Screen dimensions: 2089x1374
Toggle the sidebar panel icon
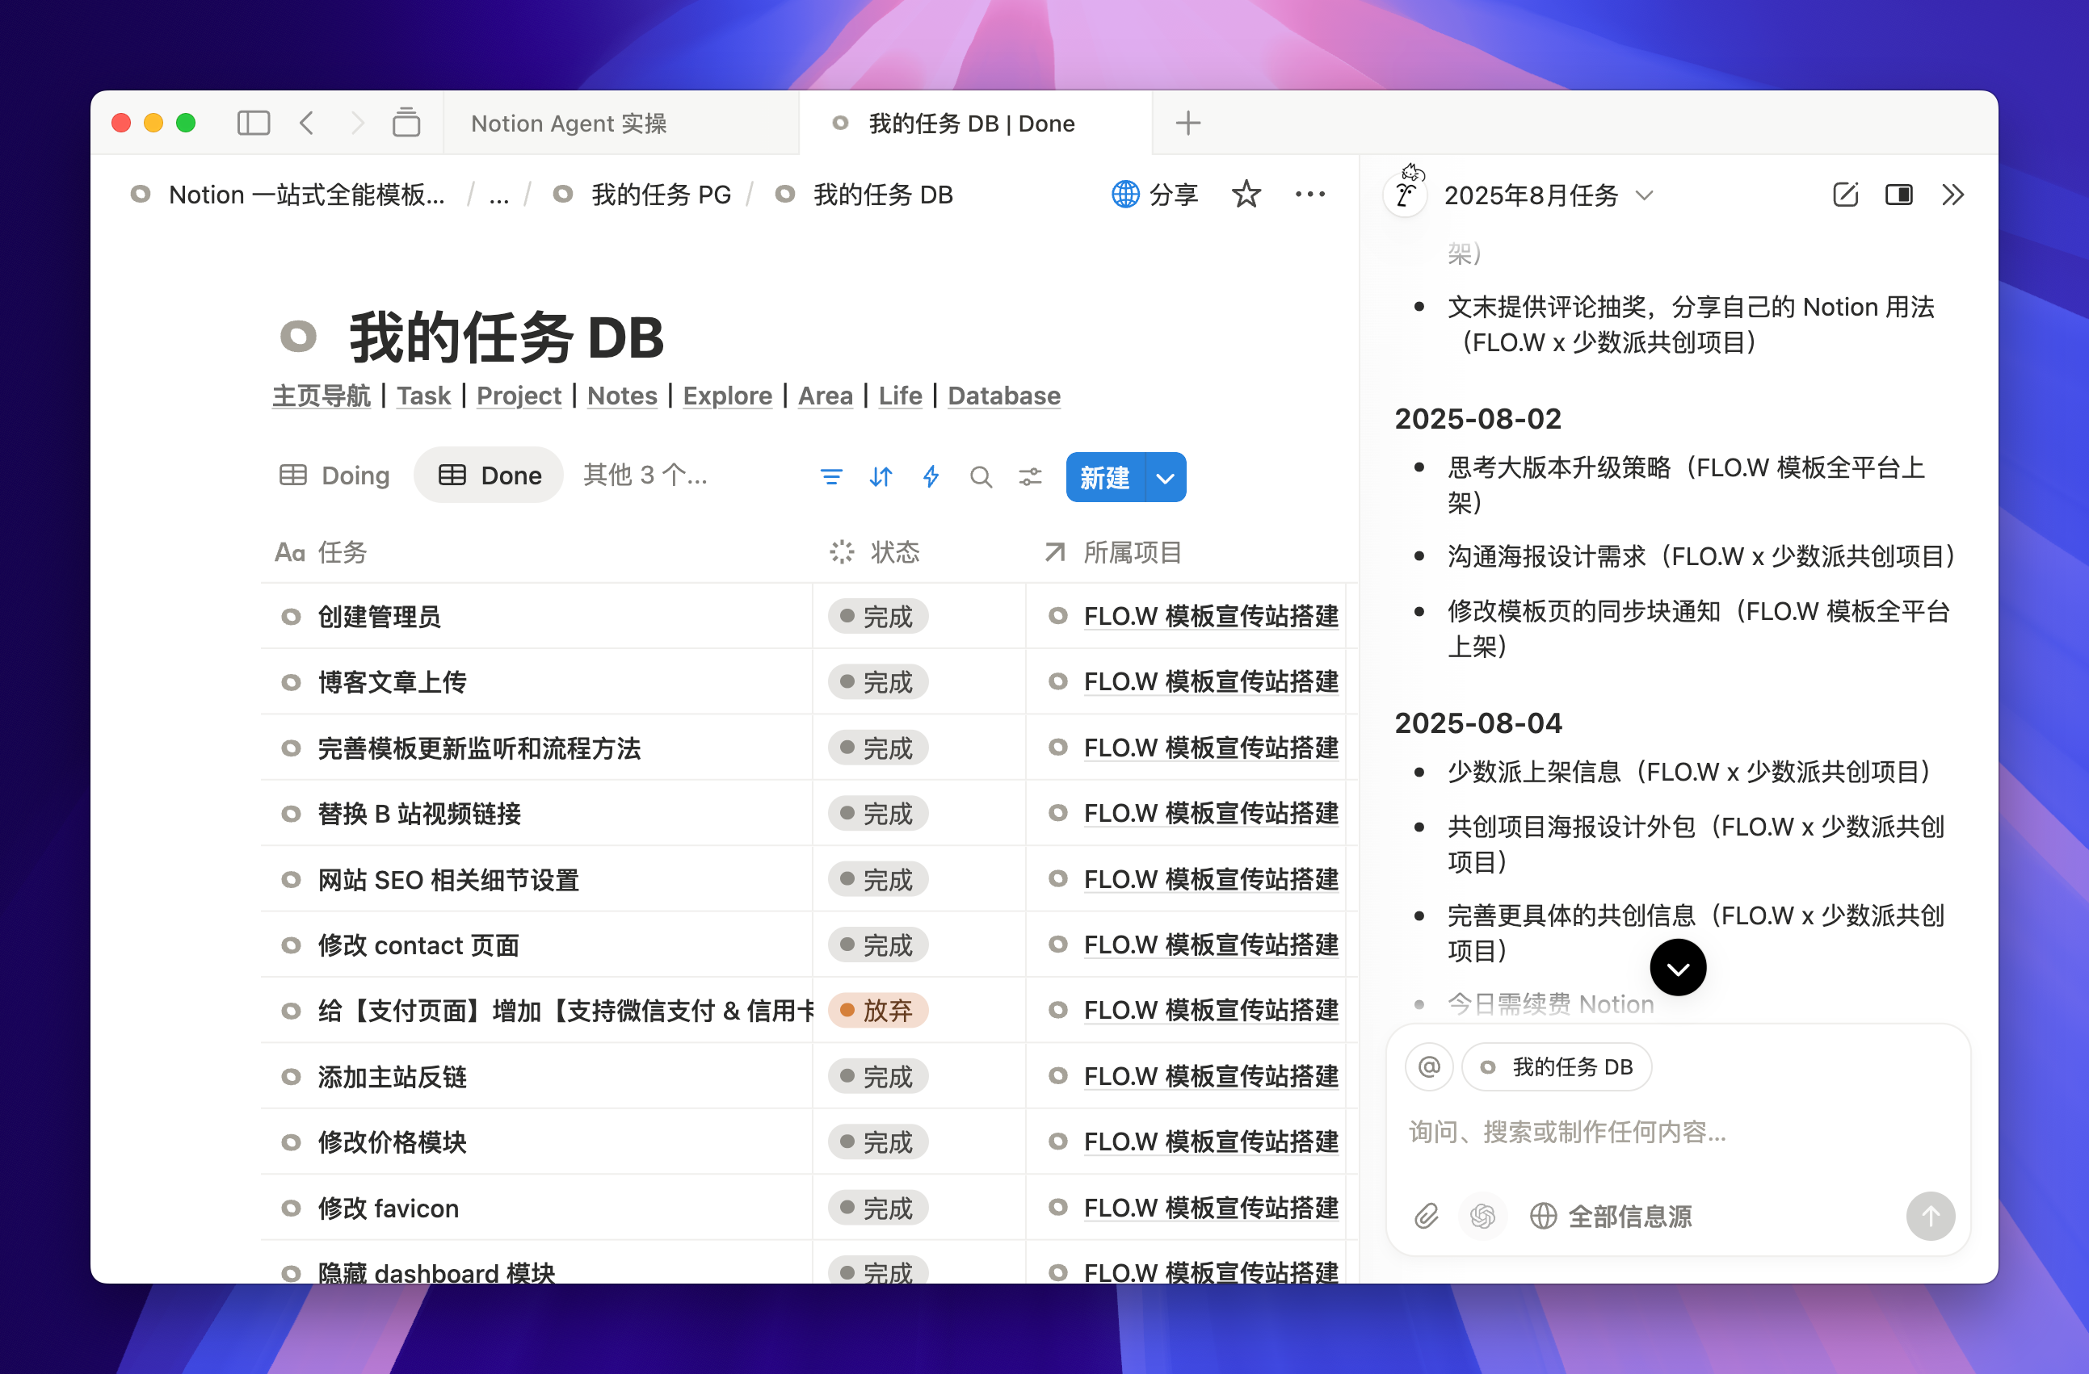click(x=254, y=123)
